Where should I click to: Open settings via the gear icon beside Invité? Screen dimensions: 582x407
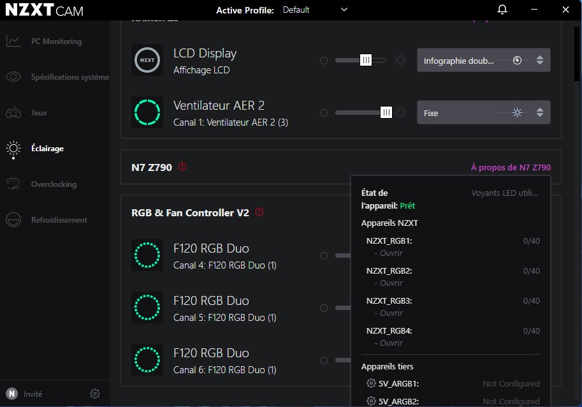[95, 394]
